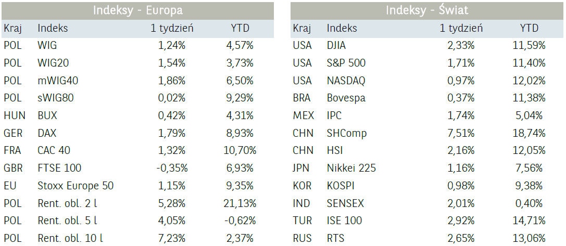Image resolution: width=566 pixels, height=246 pixels.
Task: Select the Stoxx Europe 50 index name
Action: 76,186
